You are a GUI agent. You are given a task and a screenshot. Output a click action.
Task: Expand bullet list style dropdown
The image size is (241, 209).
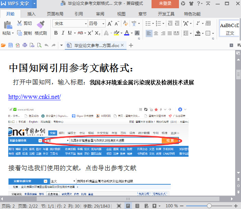tap(153, 24)
